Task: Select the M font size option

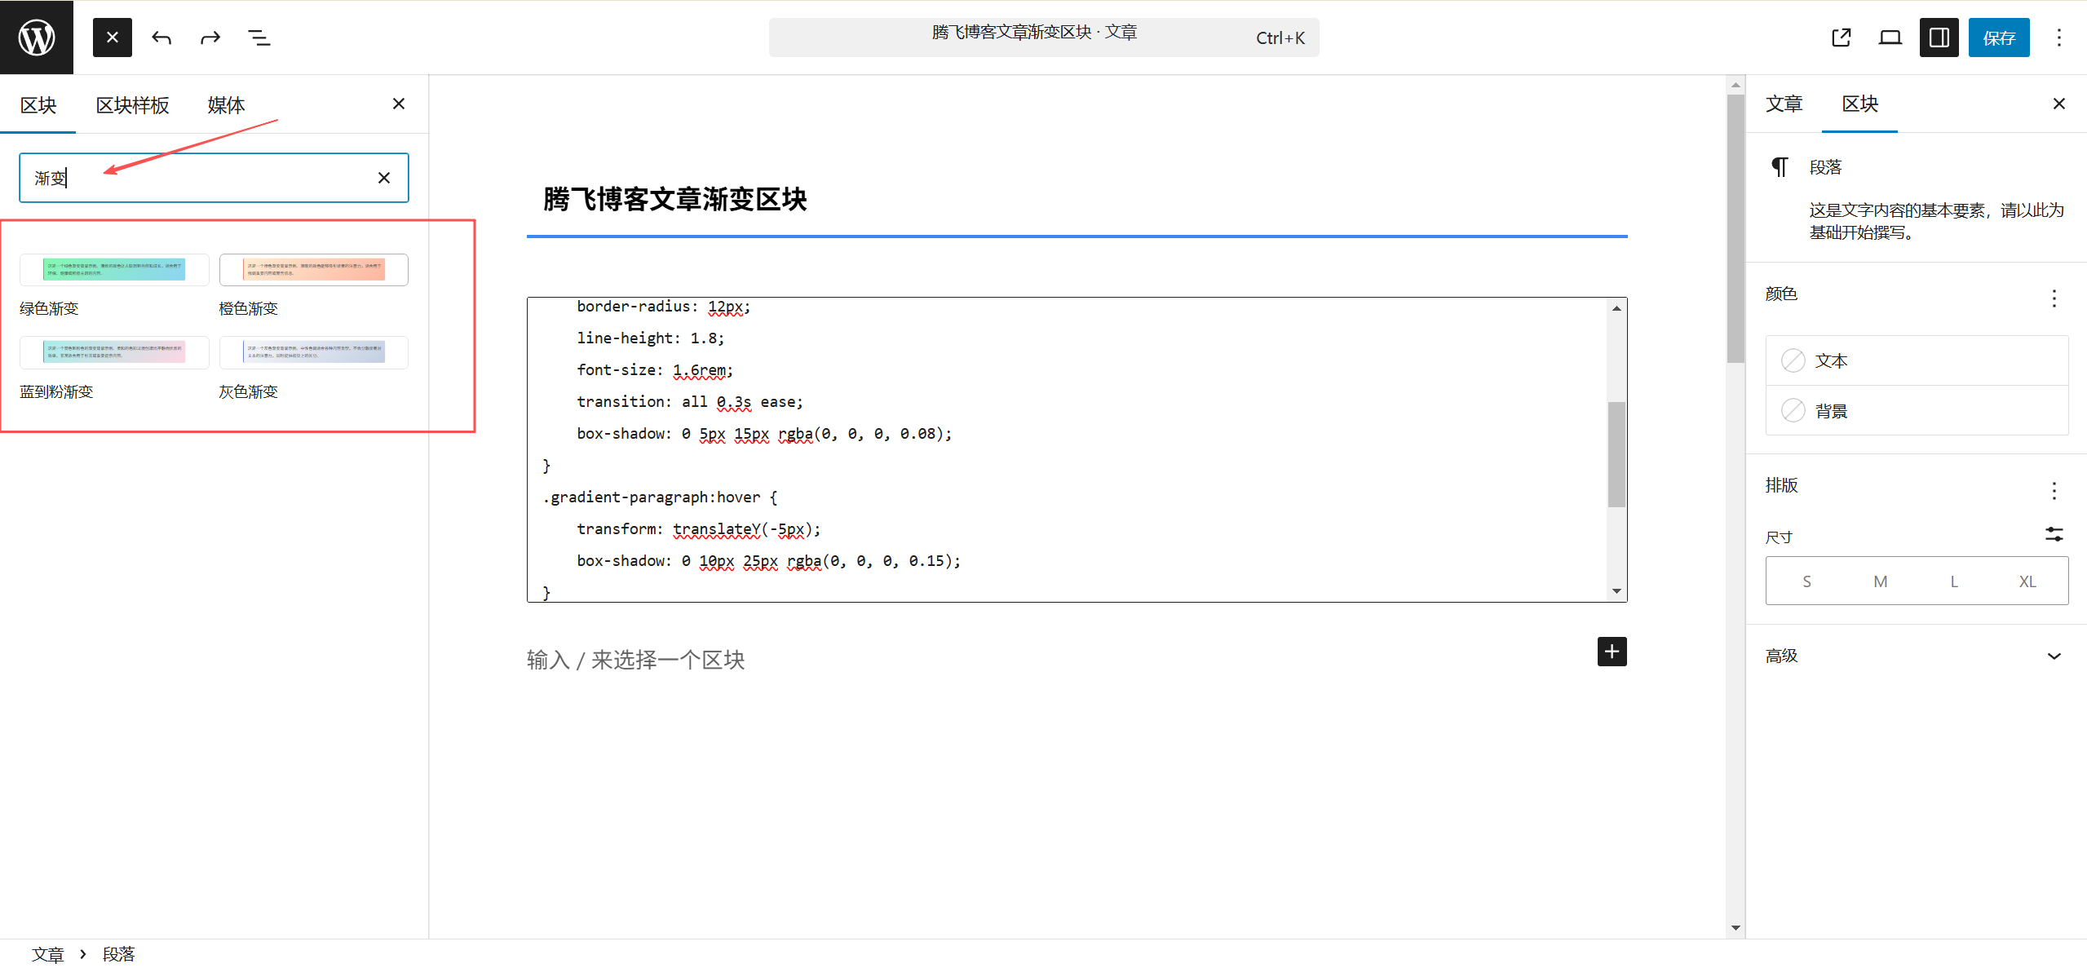Action: [x=1880, y=581]
